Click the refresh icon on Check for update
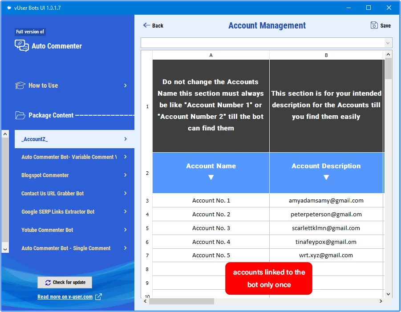The width and height of the screenshot is (401, 312). pos(48,282)
